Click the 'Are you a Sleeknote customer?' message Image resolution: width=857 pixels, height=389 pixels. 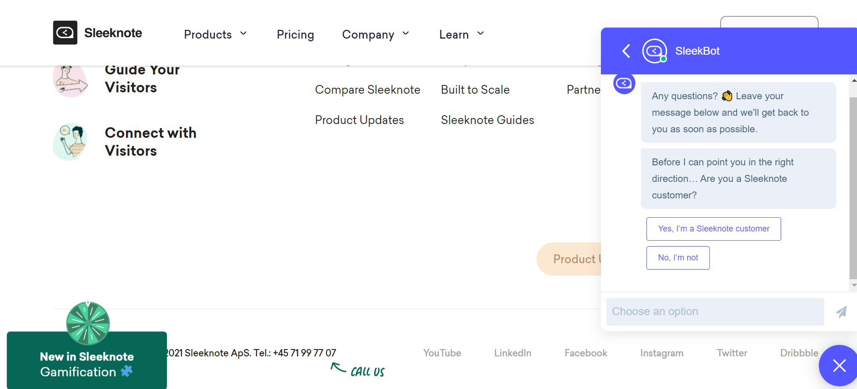738,179
